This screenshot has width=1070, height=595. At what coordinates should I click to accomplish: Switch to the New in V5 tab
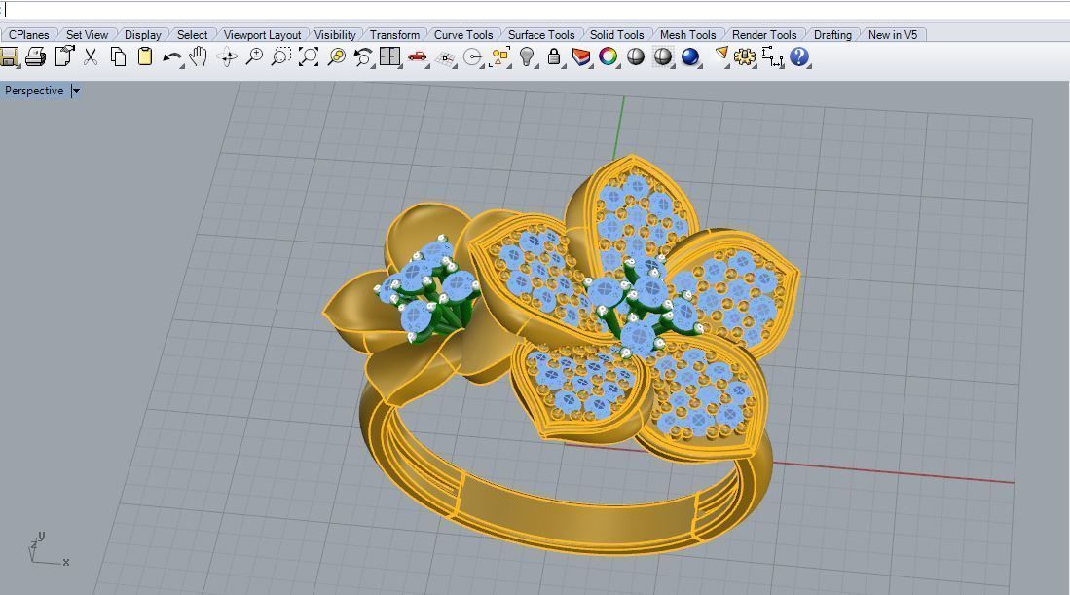pyautogui.click(x=893, y=35)
